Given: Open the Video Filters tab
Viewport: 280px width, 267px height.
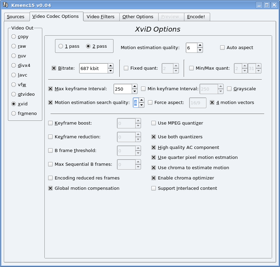Looking at the screenshot, I should [x=101, y=17].
